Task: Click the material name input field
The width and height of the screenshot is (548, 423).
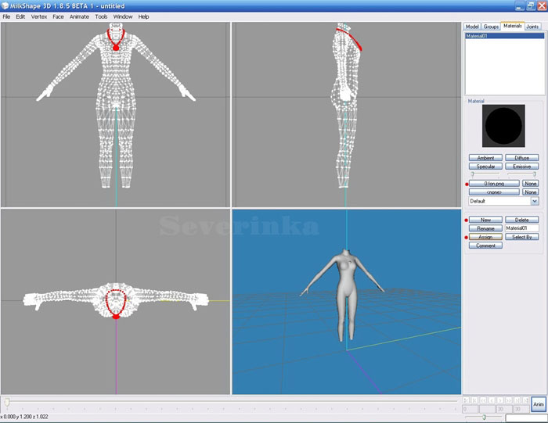Action: coord(521,228)
